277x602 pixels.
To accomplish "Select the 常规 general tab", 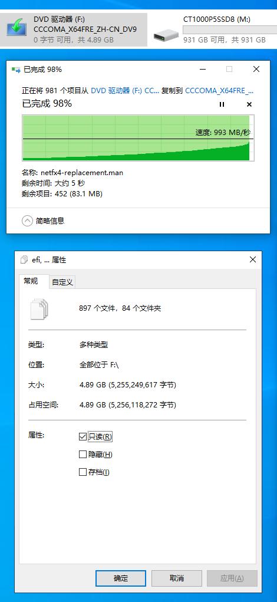I will 34,281.
